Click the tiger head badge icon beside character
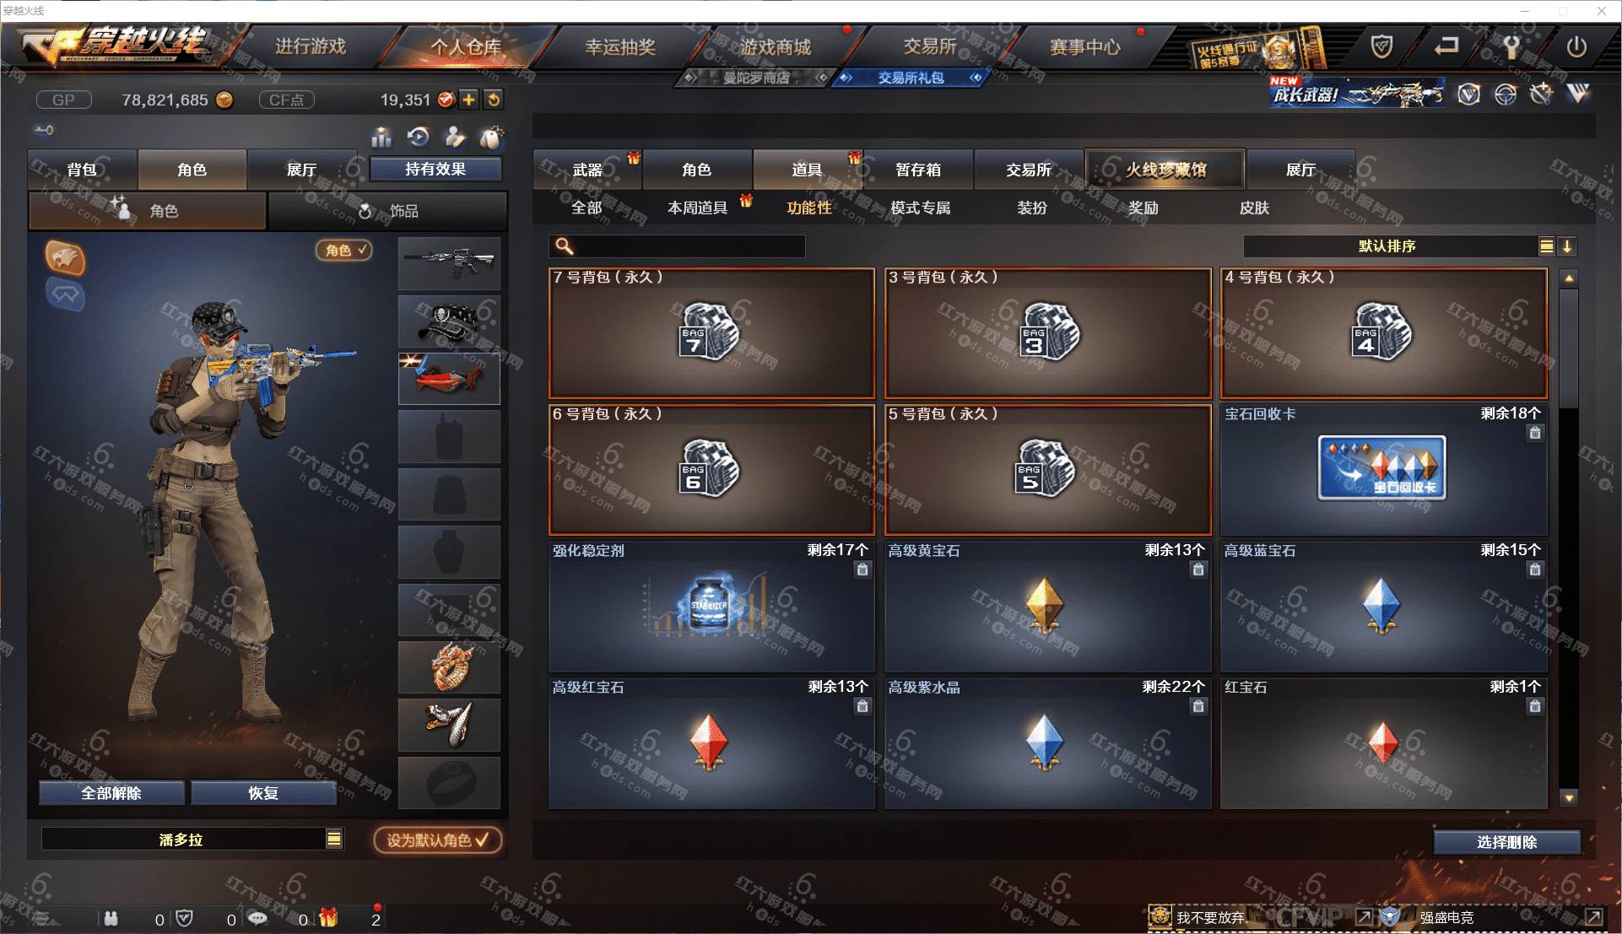 65,258
